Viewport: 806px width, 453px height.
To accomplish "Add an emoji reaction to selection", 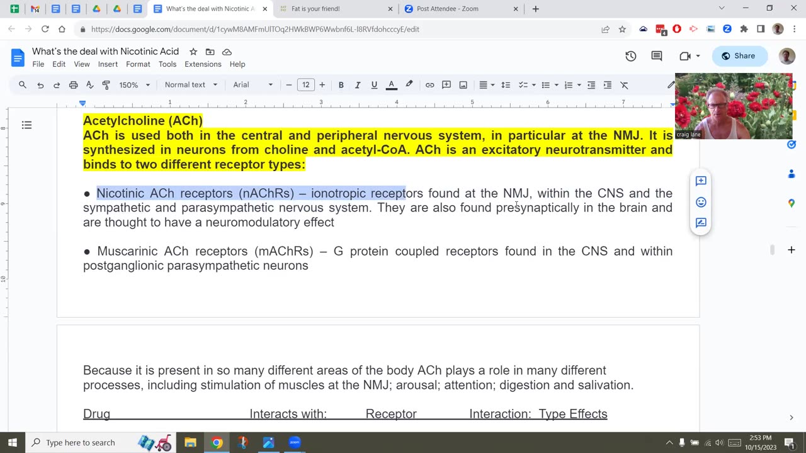I will click(x=701, y=202).
